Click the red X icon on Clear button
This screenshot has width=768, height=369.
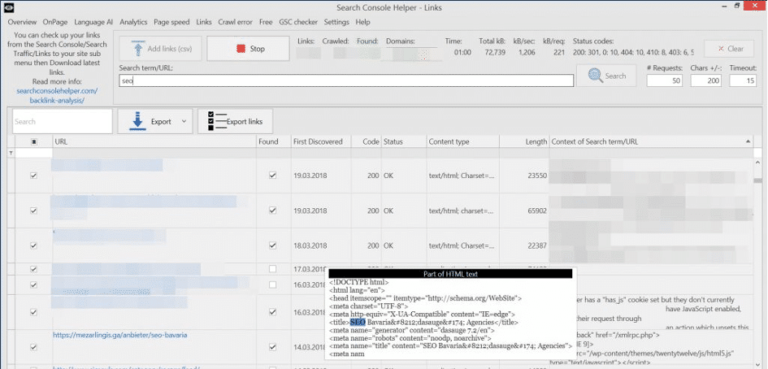click(721, 49)
